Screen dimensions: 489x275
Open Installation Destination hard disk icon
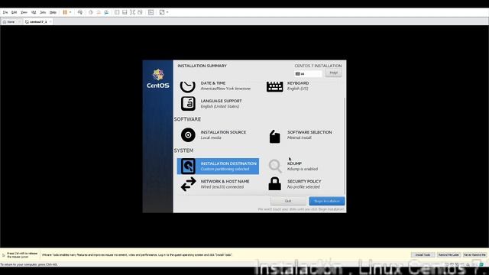(x=188, y=167)
